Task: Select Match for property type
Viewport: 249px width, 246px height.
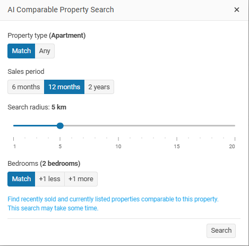Action: pyautogui.click(x=21, y=51)
